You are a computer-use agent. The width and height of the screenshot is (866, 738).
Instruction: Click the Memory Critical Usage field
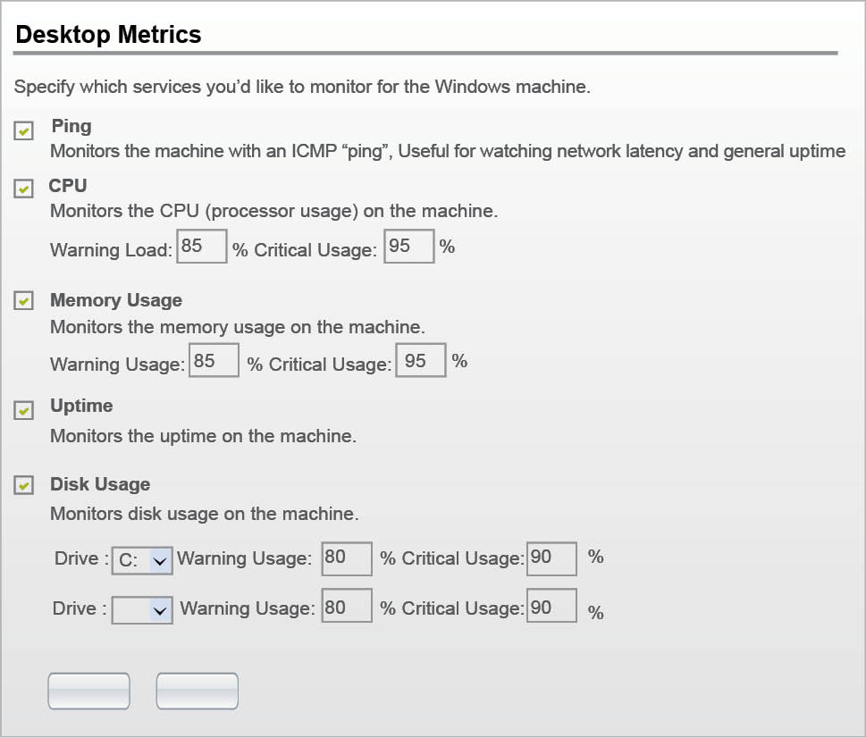pos(420,361)
